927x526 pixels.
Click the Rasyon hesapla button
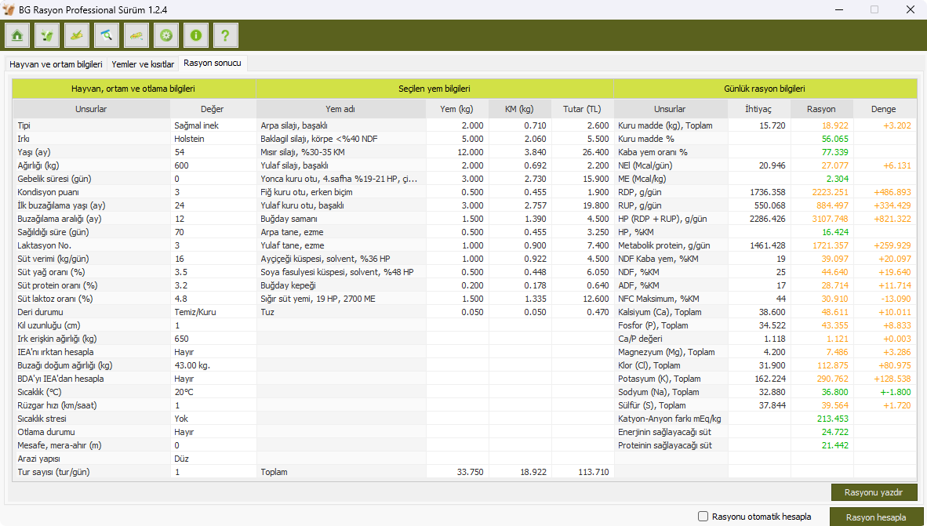[875, 517]
